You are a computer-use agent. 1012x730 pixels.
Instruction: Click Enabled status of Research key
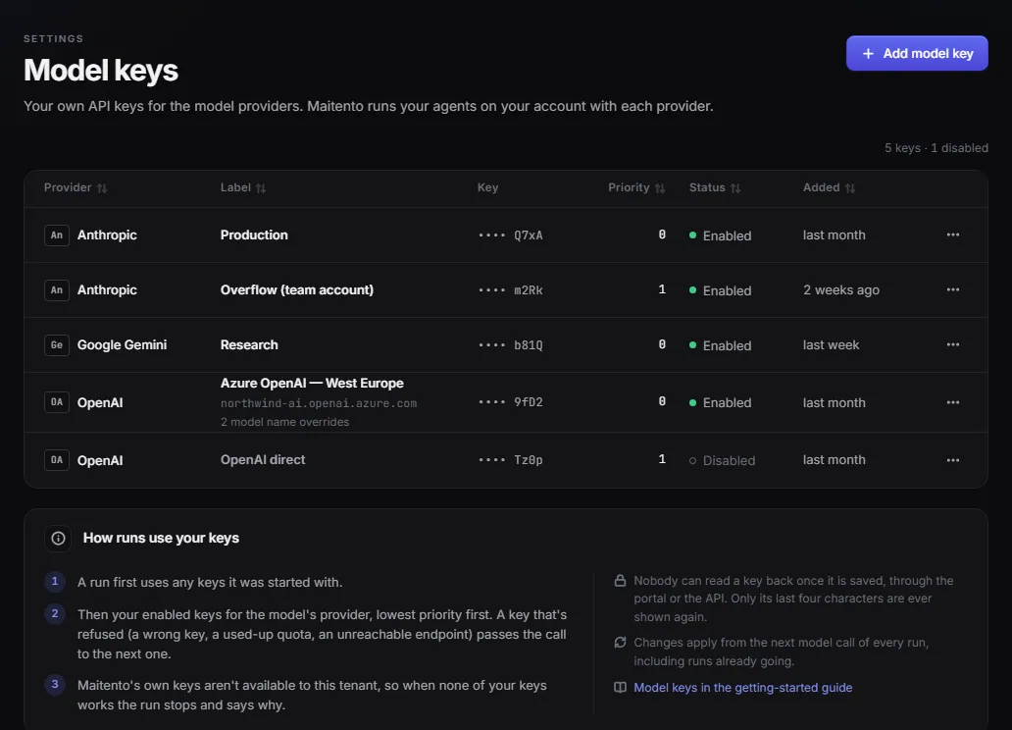[721, 345]
